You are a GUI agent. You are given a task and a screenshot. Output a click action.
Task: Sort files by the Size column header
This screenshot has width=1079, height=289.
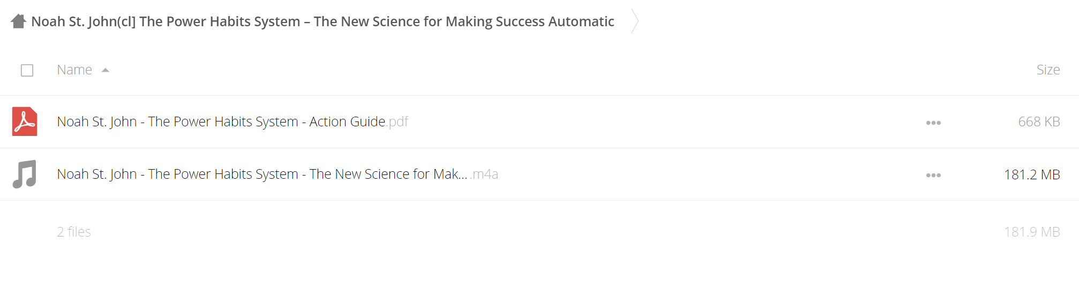click(x=1048, y=70)
